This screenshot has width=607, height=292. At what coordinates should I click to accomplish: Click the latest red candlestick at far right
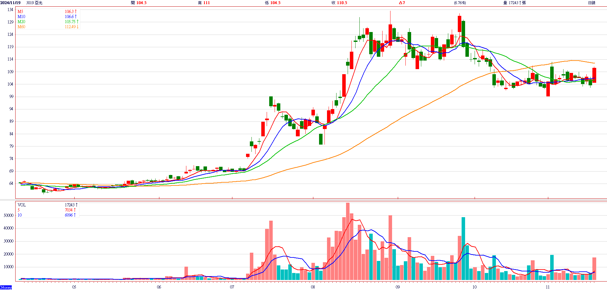(594, 75)
